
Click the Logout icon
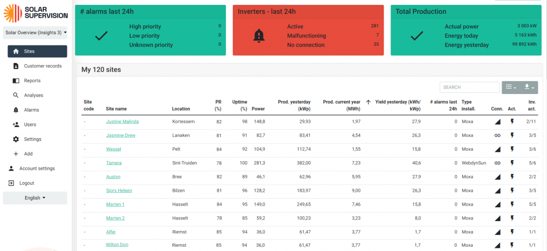pos(11,183)
